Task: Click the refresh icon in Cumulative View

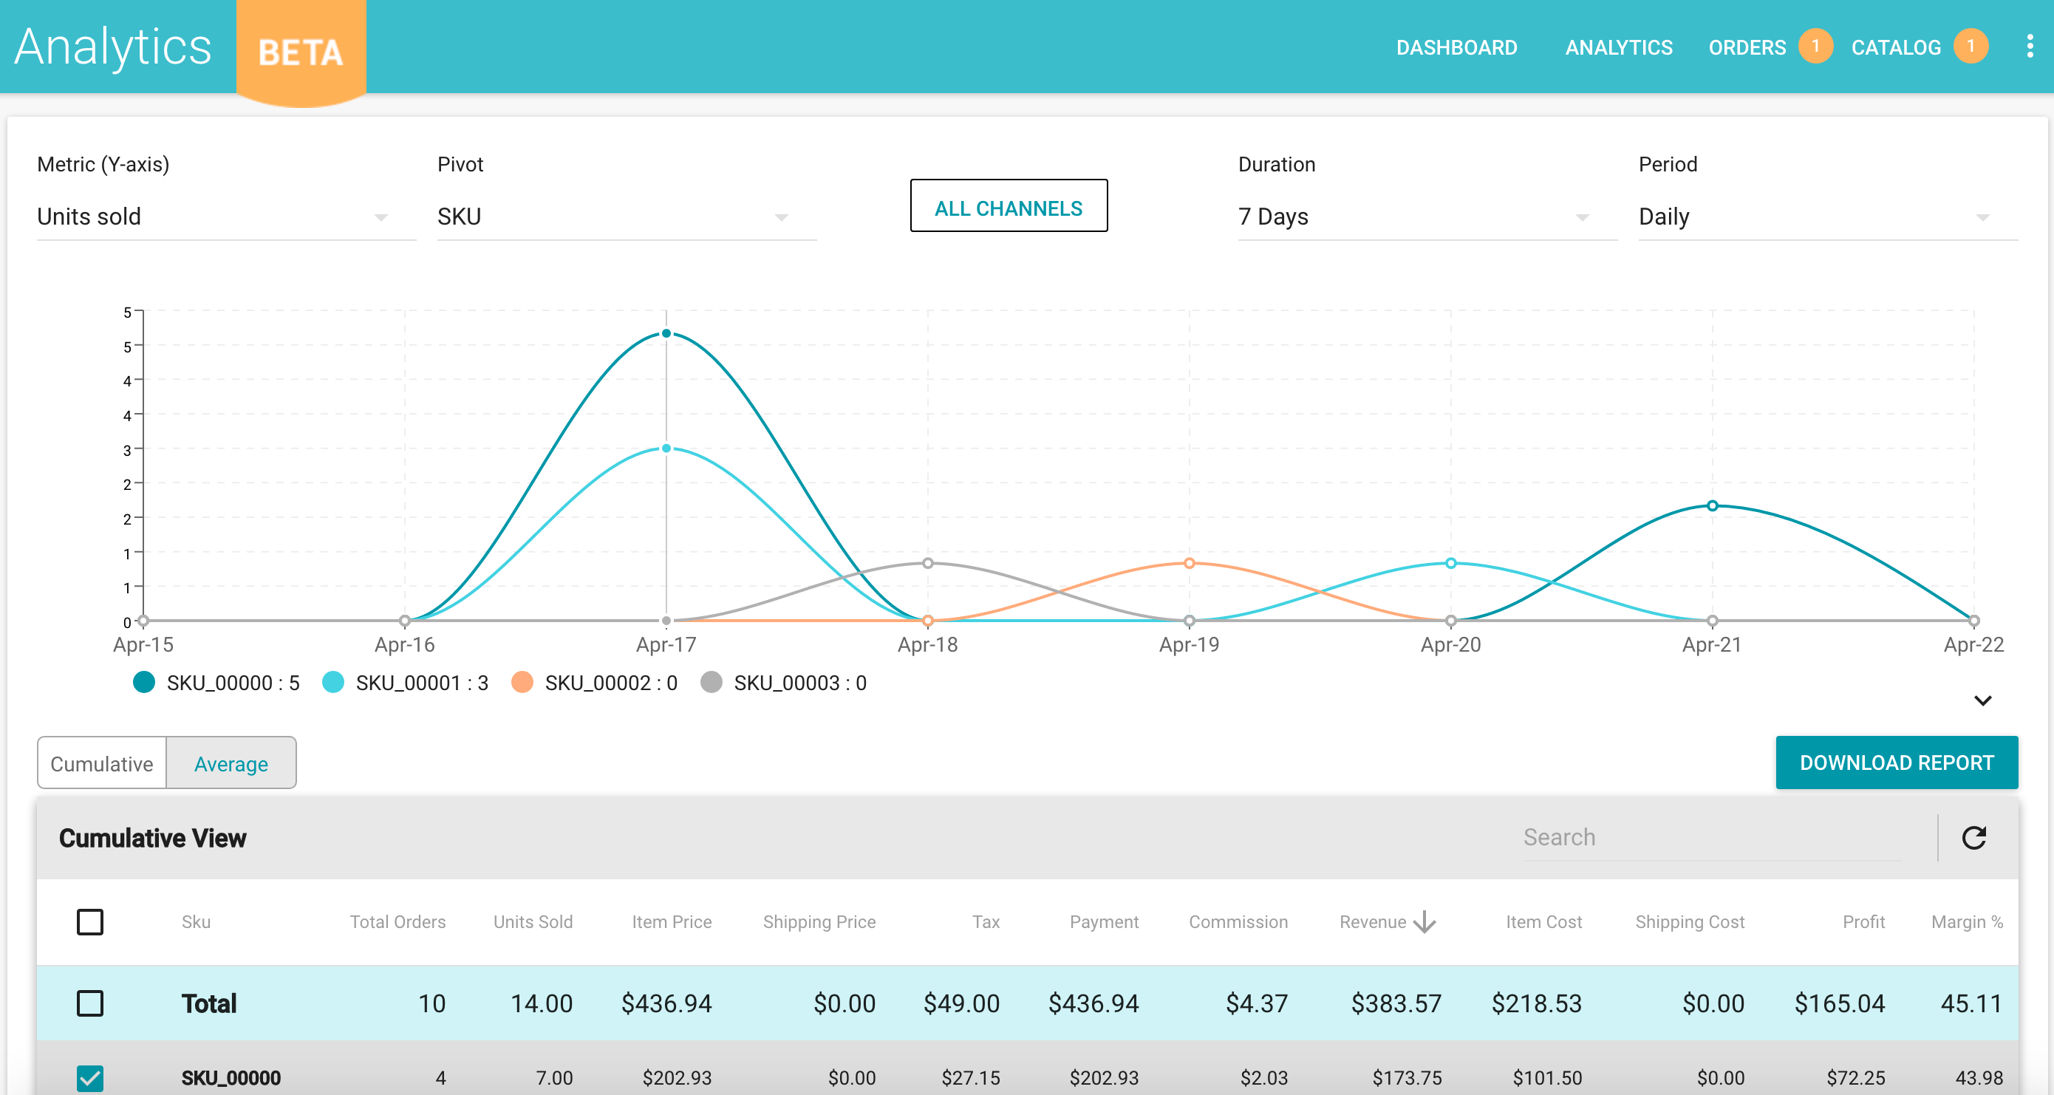Action: click(x=1973, y=837)
